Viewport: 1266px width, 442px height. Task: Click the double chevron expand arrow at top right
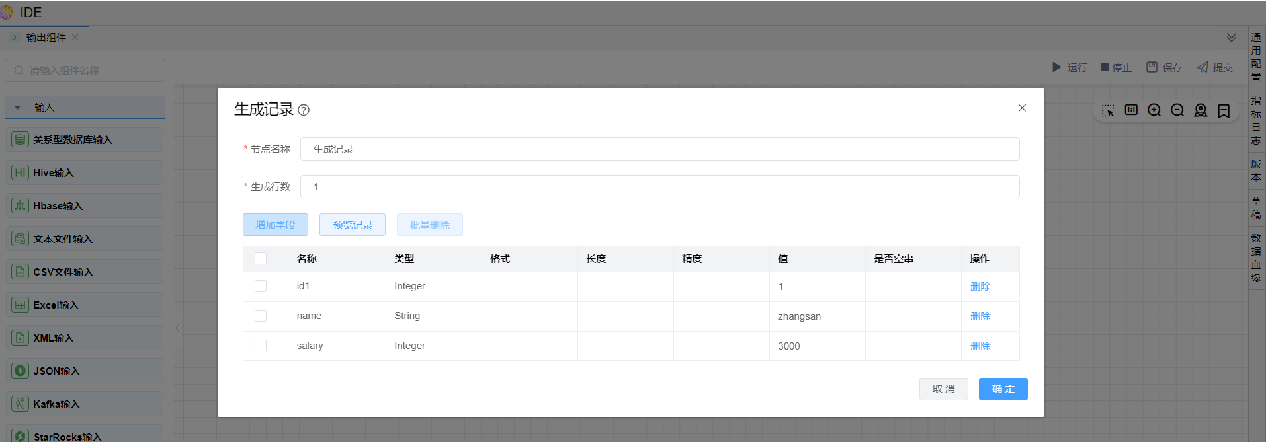pyautogui.click(x=1232, y=38)
